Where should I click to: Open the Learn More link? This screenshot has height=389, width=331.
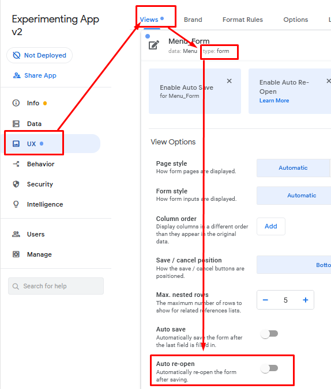(x=274, y=101)
